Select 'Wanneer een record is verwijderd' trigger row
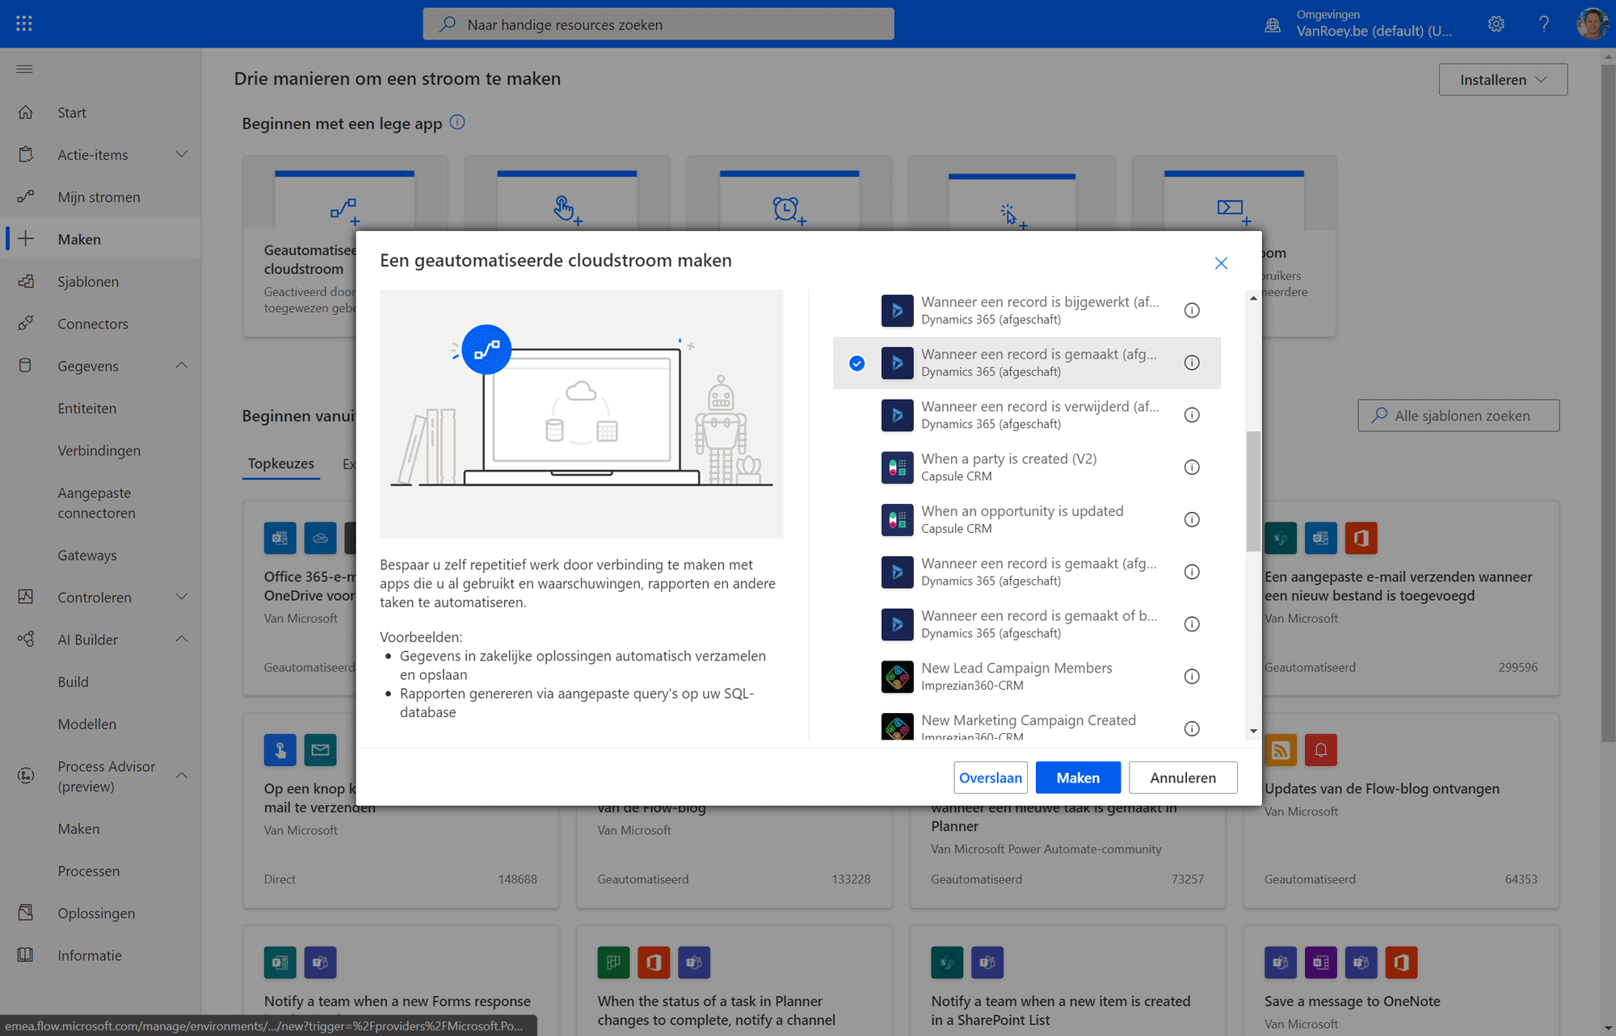Image resolution: width=1616 pixels, height=1036 pixels. 1026,415
